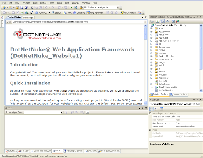203x158 pixels.
Task: Click Copy Web Site icon in Solution Explorer
Action: pos(173,21)
